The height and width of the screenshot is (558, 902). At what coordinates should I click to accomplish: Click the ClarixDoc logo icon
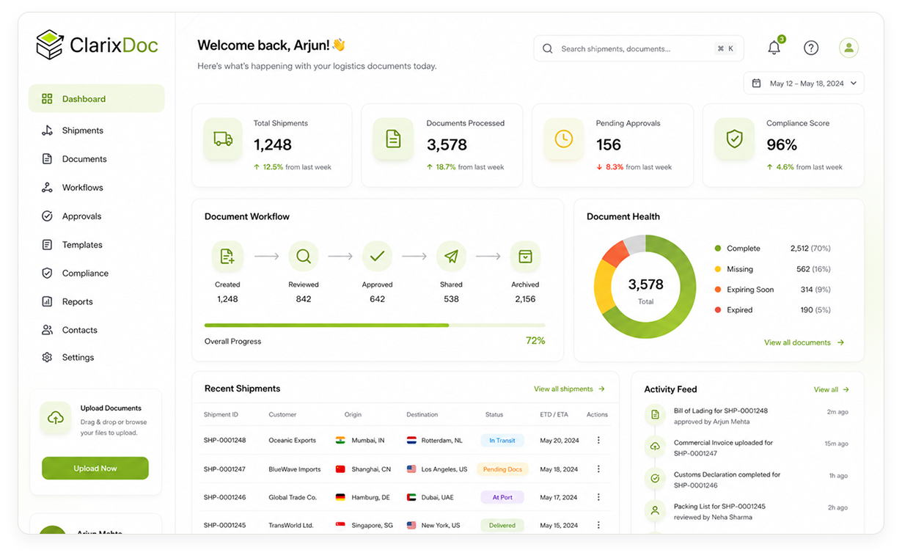pyautogui.click(x=50, y=45)
